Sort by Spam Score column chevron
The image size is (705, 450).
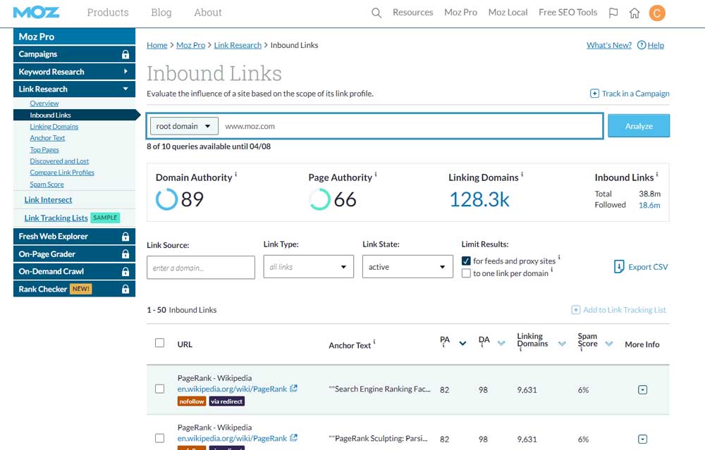click(x=609, y=344)
